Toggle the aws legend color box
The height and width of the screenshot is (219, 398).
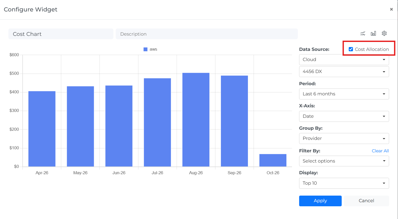[x=145, y=49]
